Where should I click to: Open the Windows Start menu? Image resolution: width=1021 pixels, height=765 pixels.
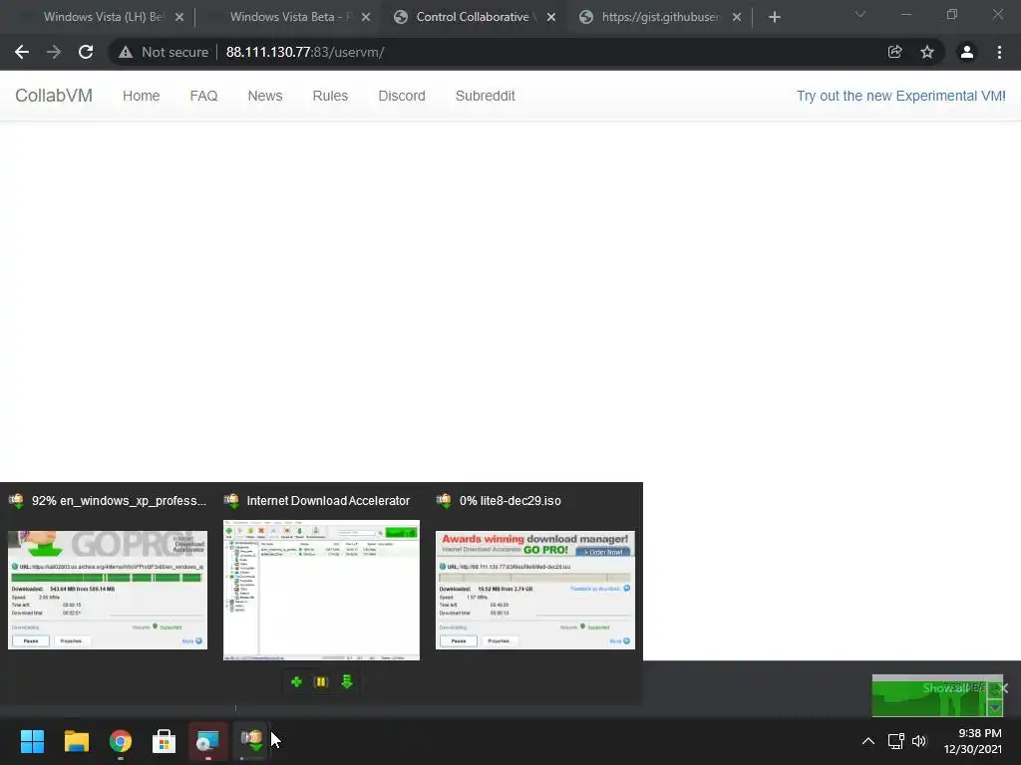[32, 741]
